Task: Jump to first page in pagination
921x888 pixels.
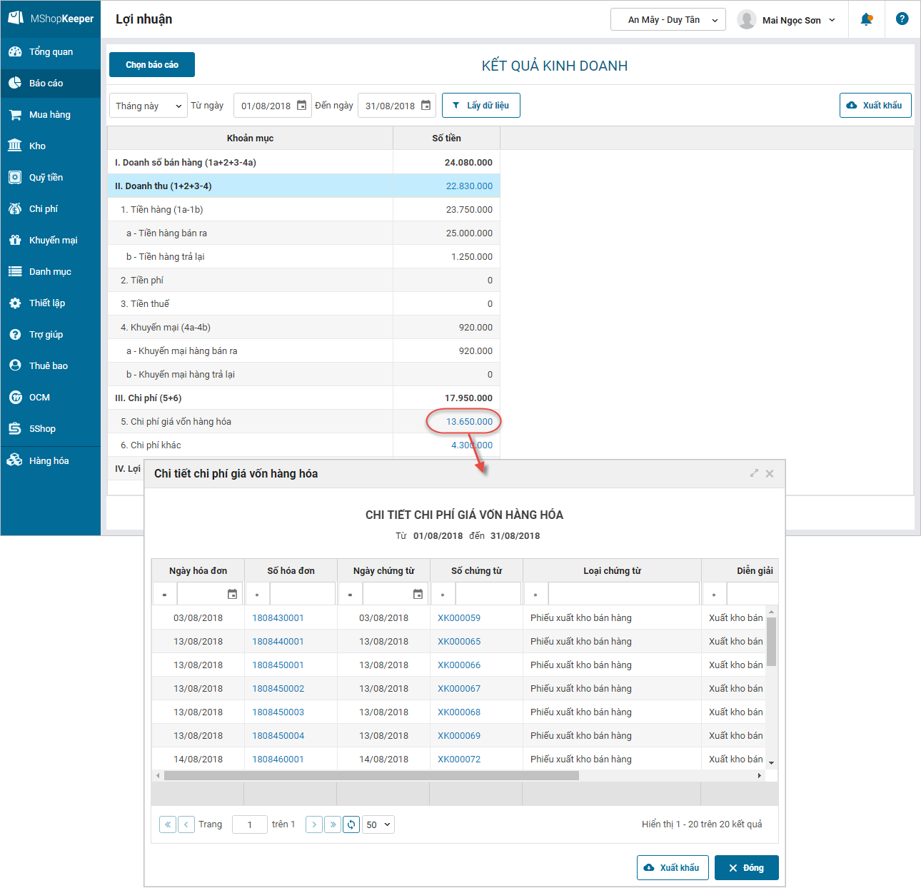Action: pos(168,824)
